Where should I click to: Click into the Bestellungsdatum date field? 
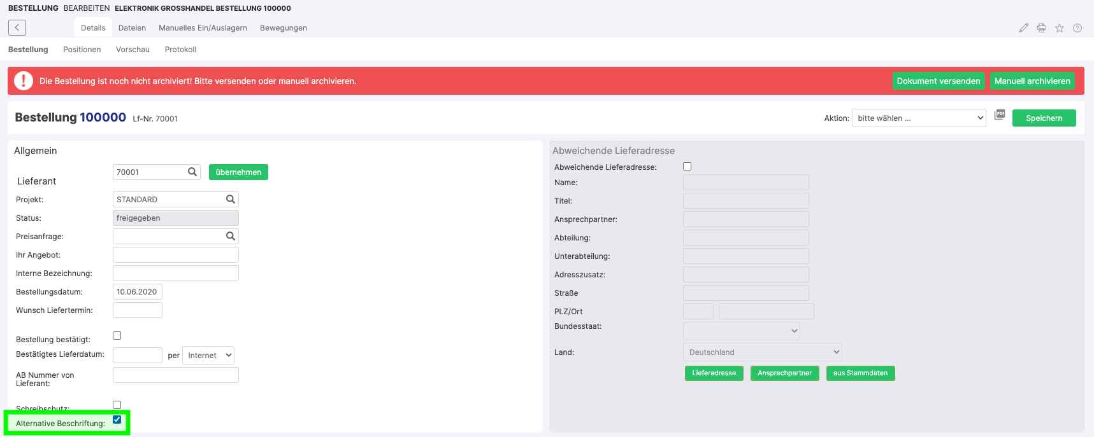click(137, 292)
